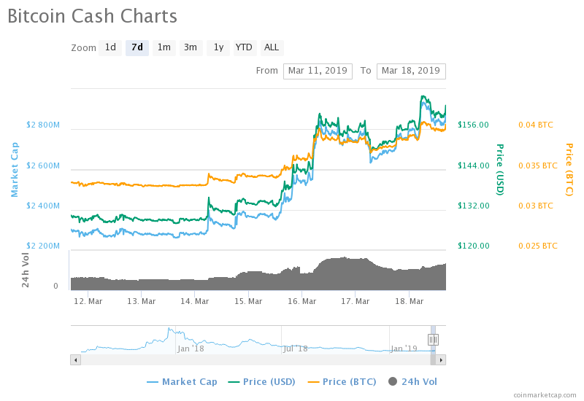Set chart zoom to 1d

tap(110, 47)
